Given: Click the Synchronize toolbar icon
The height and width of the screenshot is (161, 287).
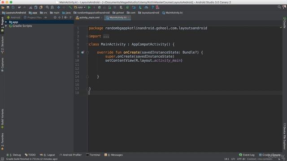Looking at the screenshot, I should (x=13, y=8).
